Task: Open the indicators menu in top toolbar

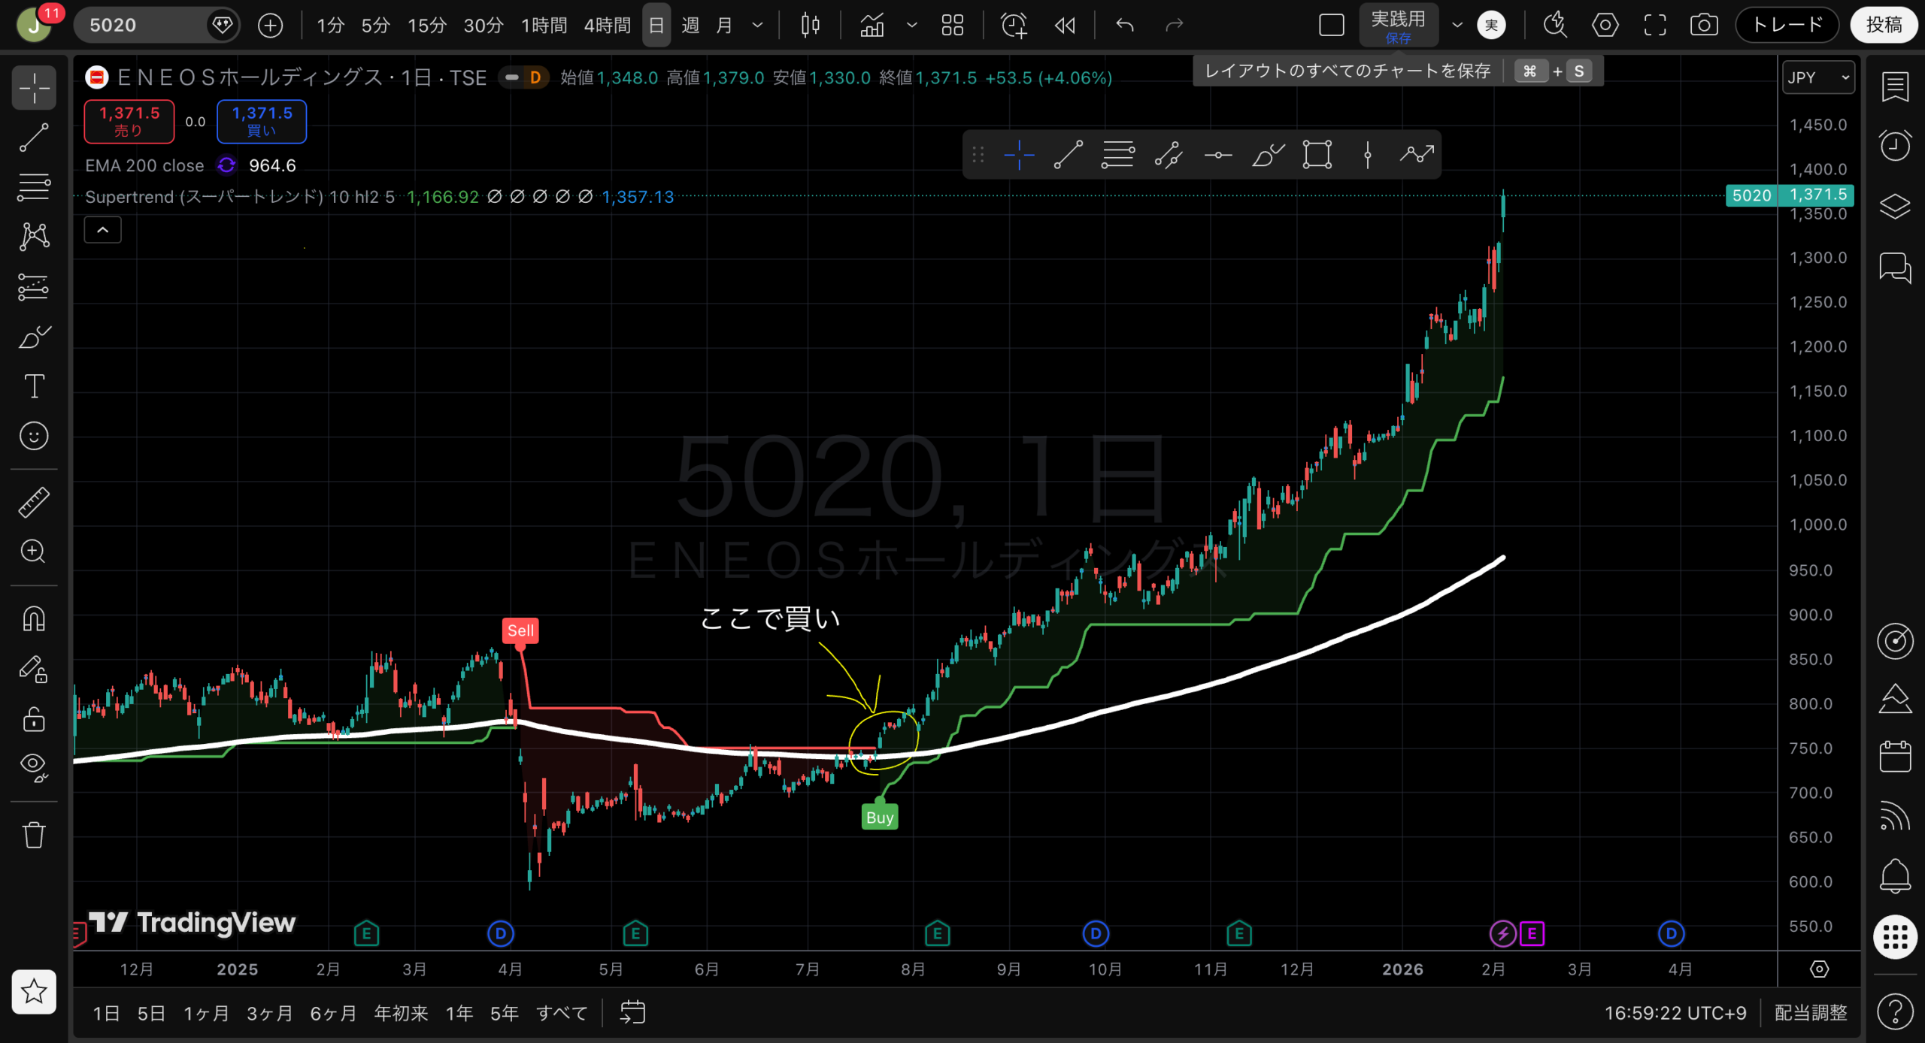Action: (x=872, y=26)
